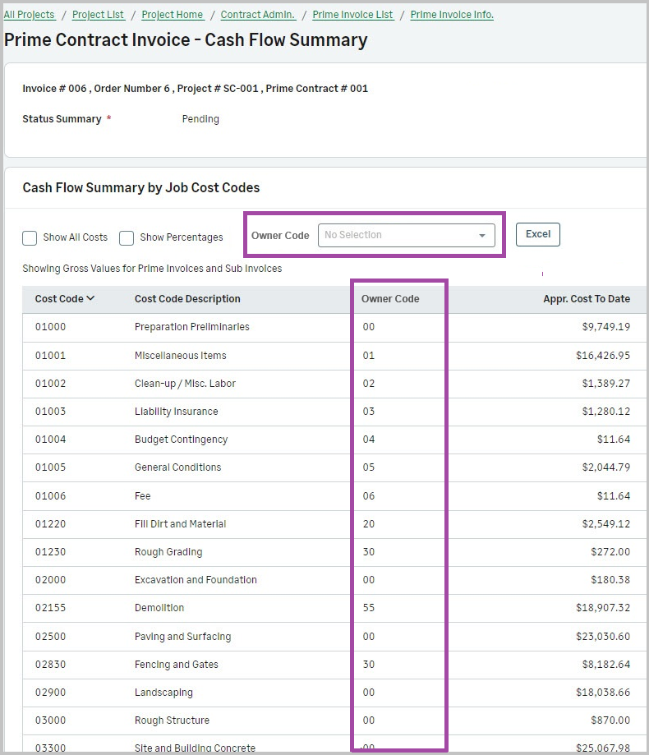Viewport: 649px width, 755px height.
Task: Open Prime Invoice Info. breadcrumb
Action: [452, 15]
